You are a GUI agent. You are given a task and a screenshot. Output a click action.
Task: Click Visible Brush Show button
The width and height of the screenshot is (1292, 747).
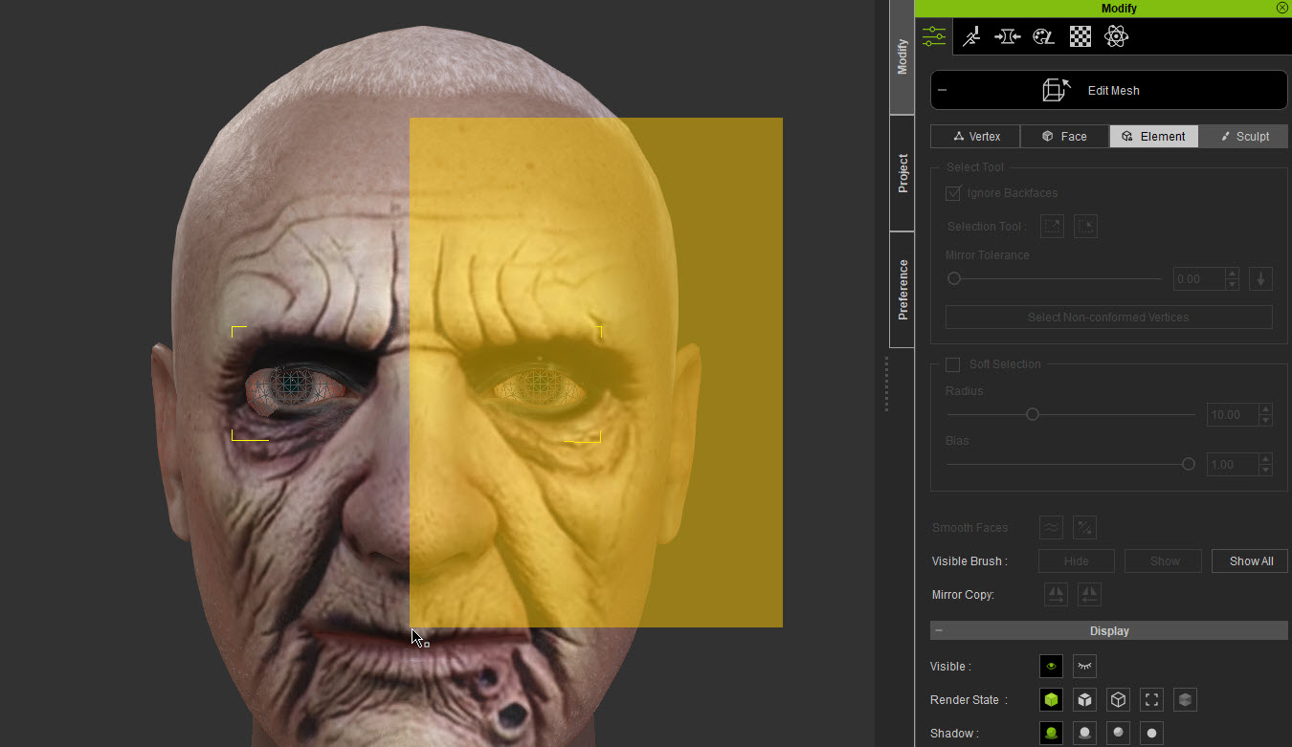coord(1164,561)
